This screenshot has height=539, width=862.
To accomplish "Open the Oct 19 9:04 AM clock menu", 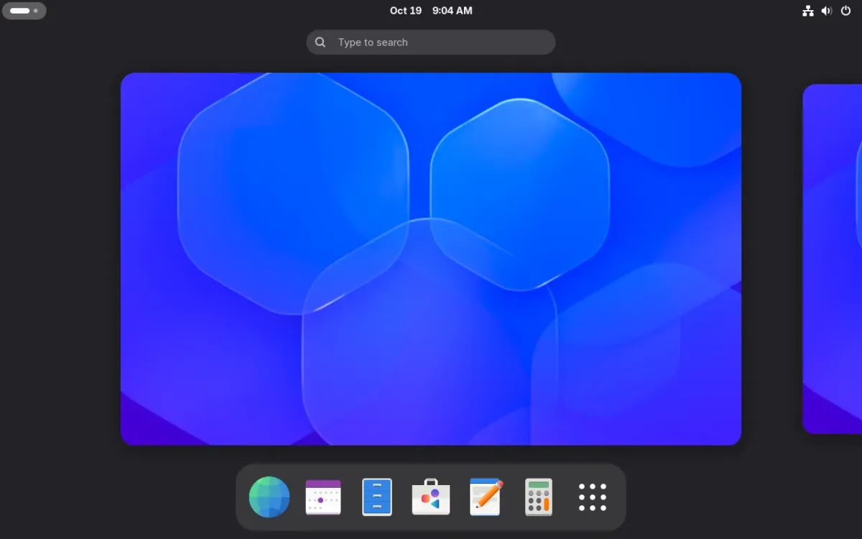I will tap(431, 11).
